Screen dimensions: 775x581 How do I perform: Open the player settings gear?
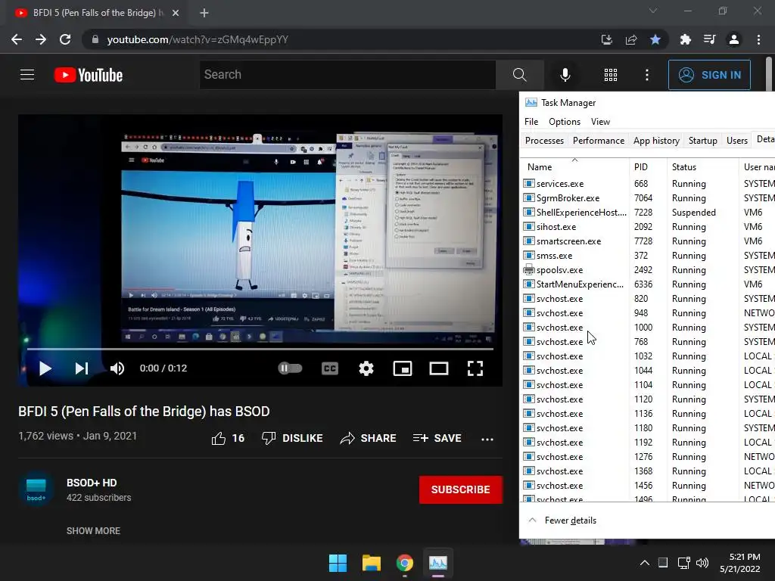coord(366,368)
